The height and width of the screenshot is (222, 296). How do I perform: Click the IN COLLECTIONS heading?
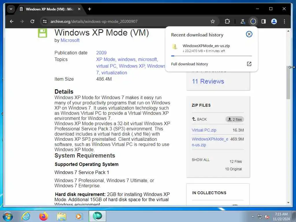click(209, 193)
